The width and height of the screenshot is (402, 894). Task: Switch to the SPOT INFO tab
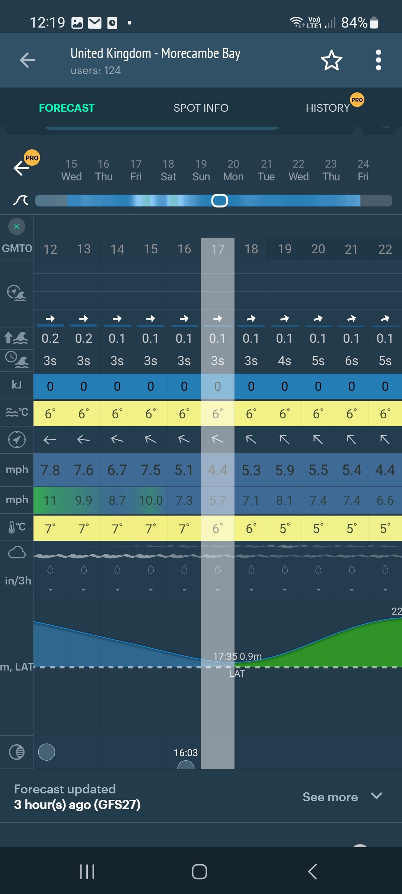point(201,108)
